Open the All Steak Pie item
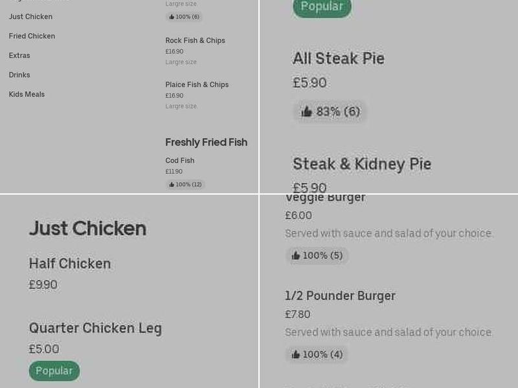Image resolution: width=518 pixels, height=388 pixels. pos(338,58)
